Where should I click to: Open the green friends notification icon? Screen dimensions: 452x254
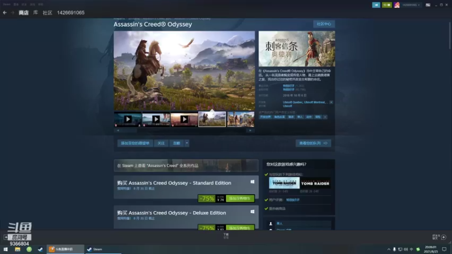387,5
